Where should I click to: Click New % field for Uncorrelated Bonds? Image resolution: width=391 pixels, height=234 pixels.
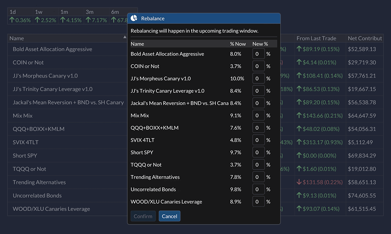point(258,189)
